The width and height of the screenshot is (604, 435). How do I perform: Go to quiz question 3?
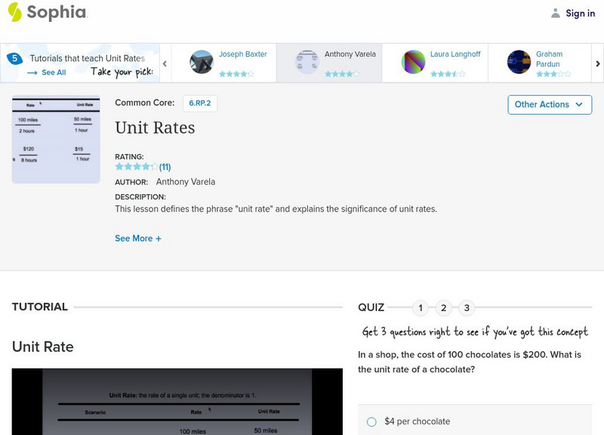click(467, 307)
